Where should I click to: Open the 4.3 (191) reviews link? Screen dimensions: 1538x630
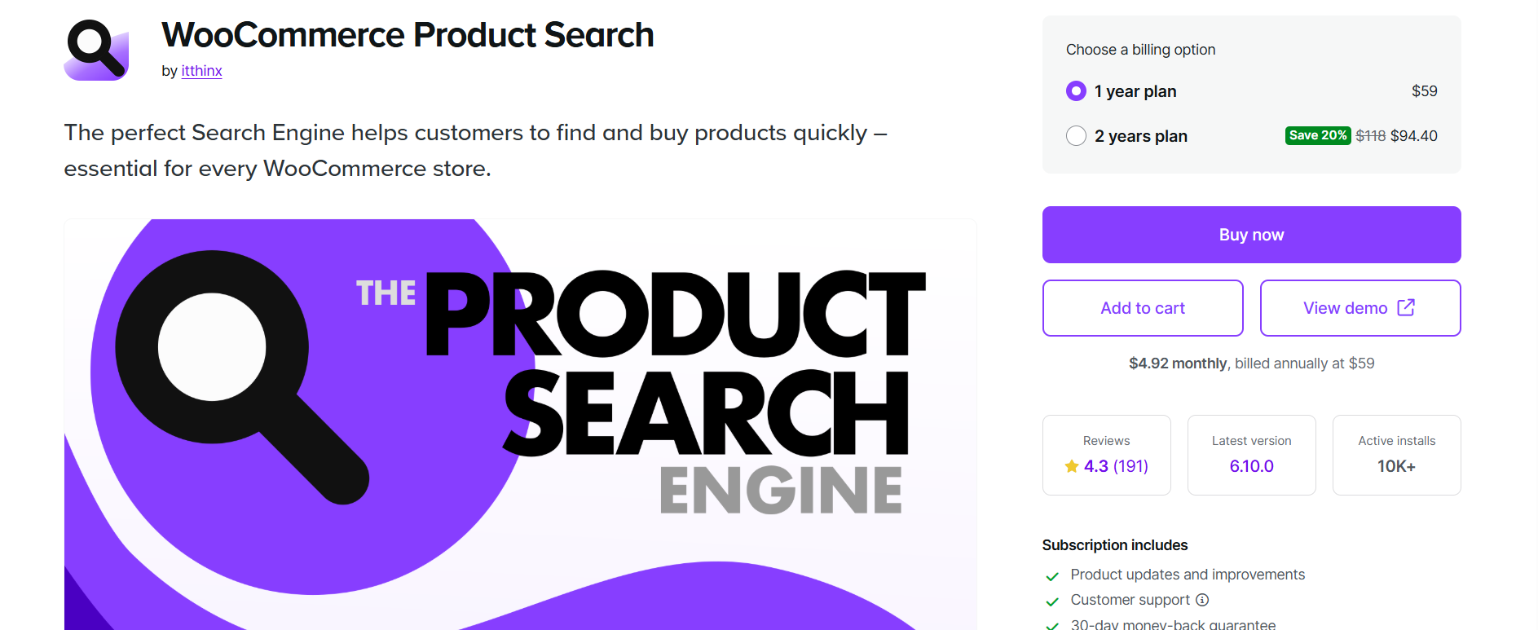coord(1115,466)
